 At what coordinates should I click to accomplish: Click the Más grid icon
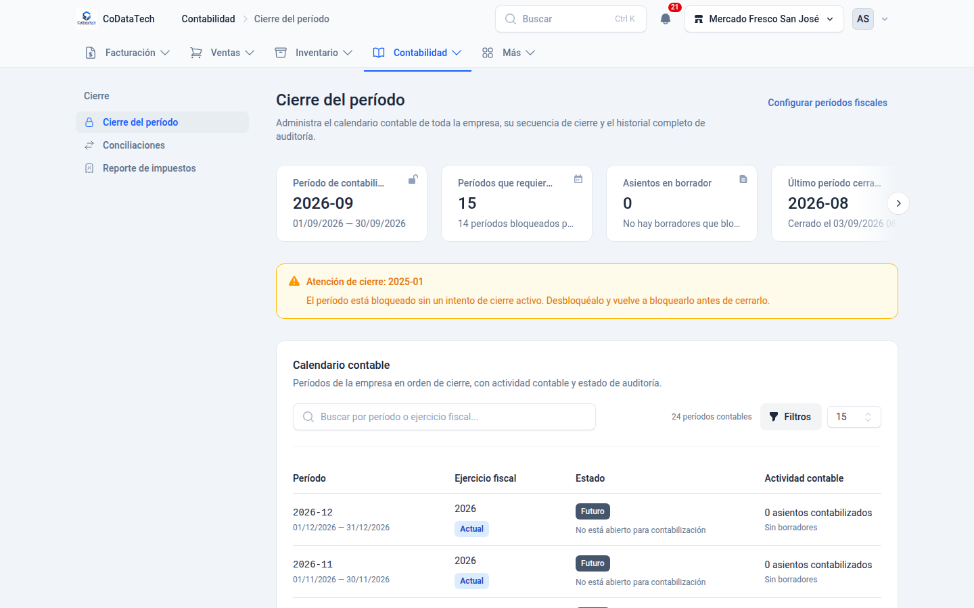[x=488, y=53]
